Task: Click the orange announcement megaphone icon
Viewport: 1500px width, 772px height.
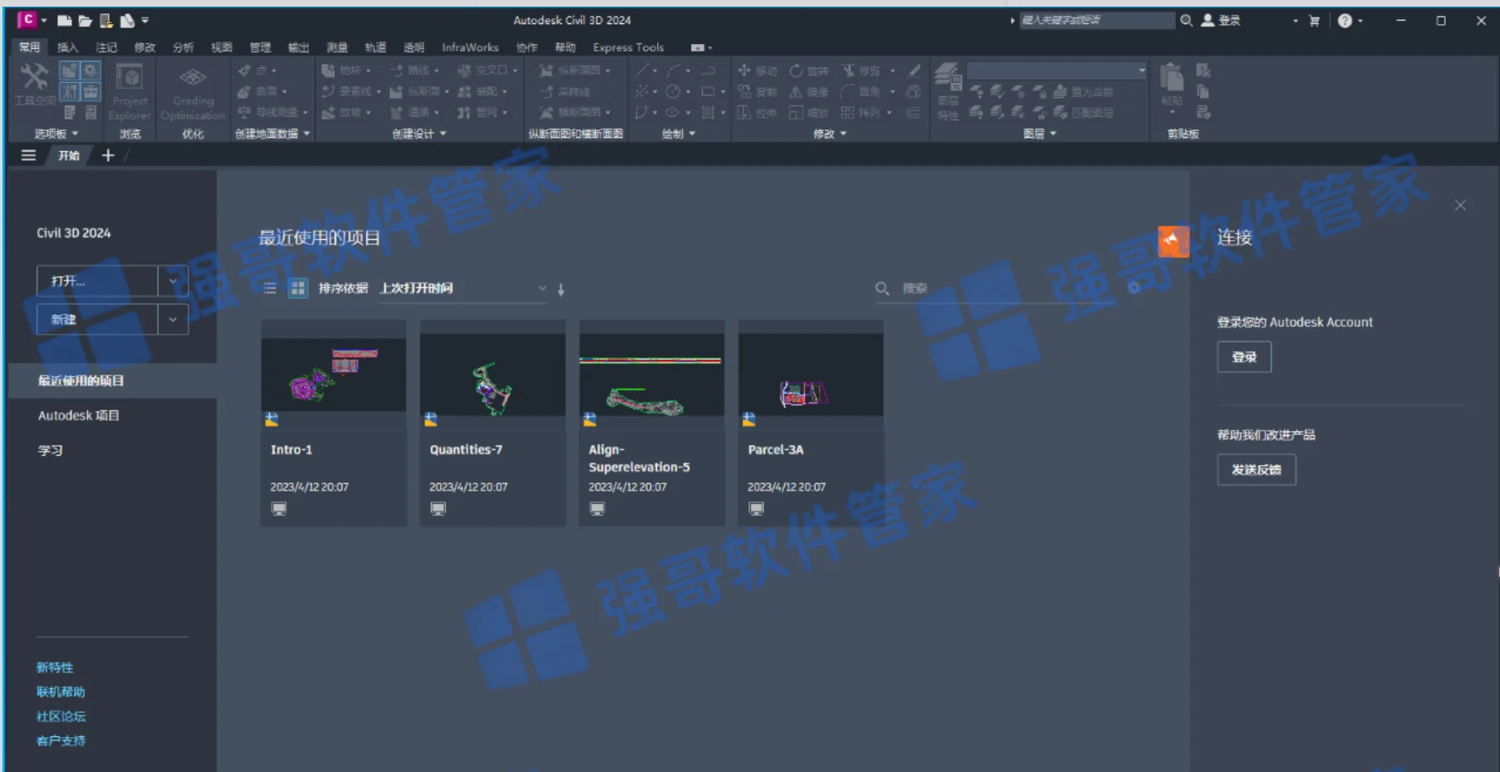Action: 1174,242
